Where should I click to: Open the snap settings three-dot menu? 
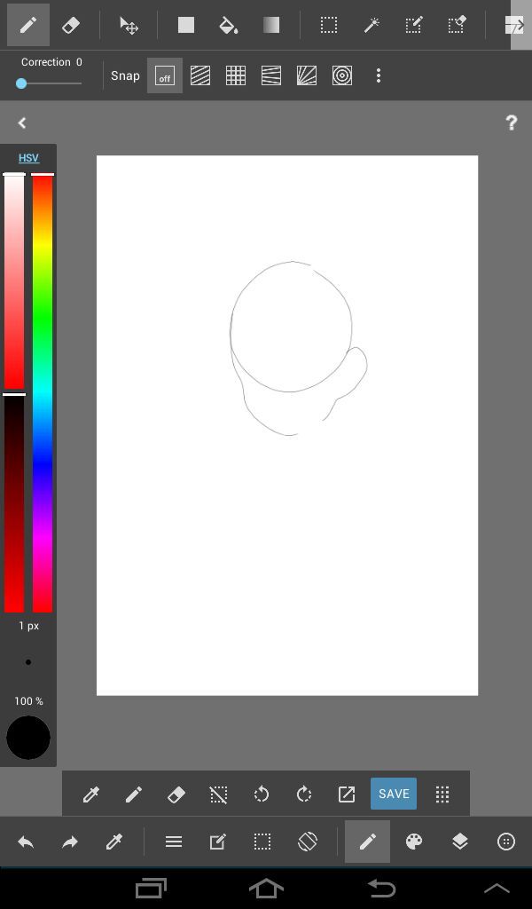tap(378, 75)
